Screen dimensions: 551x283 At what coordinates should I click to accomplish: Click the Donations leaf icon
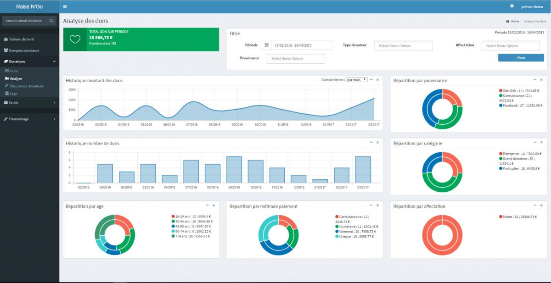point(6,61)
